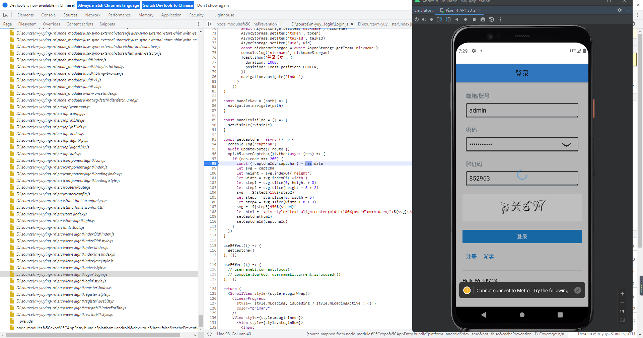Open the Lighthouse tab
This screenshot has width=643, height=338.
tap(224, 15)
